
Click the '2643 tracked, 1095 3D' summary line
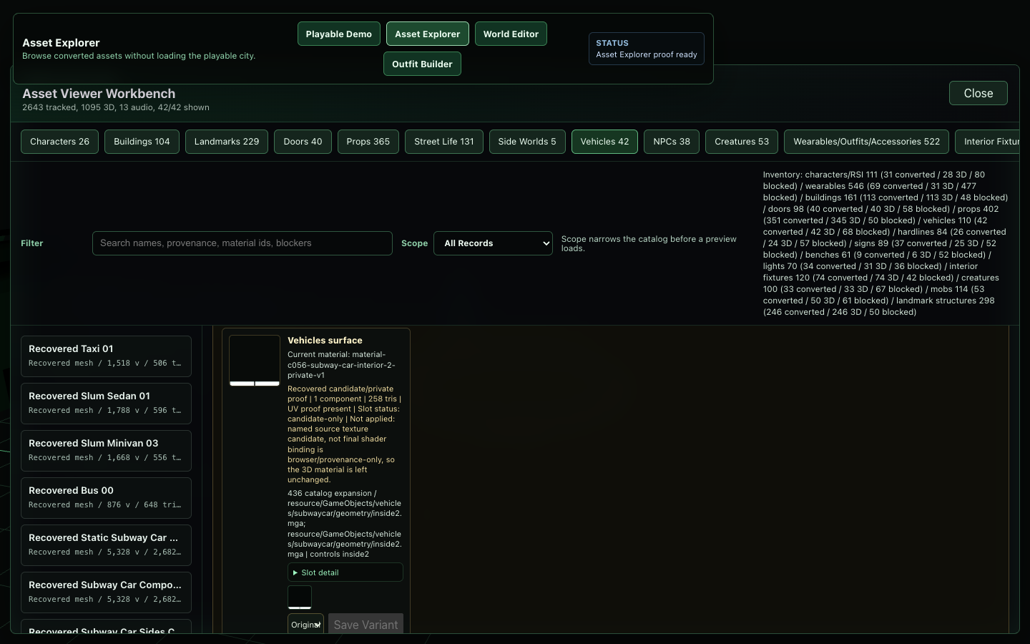tap(116, 107)
